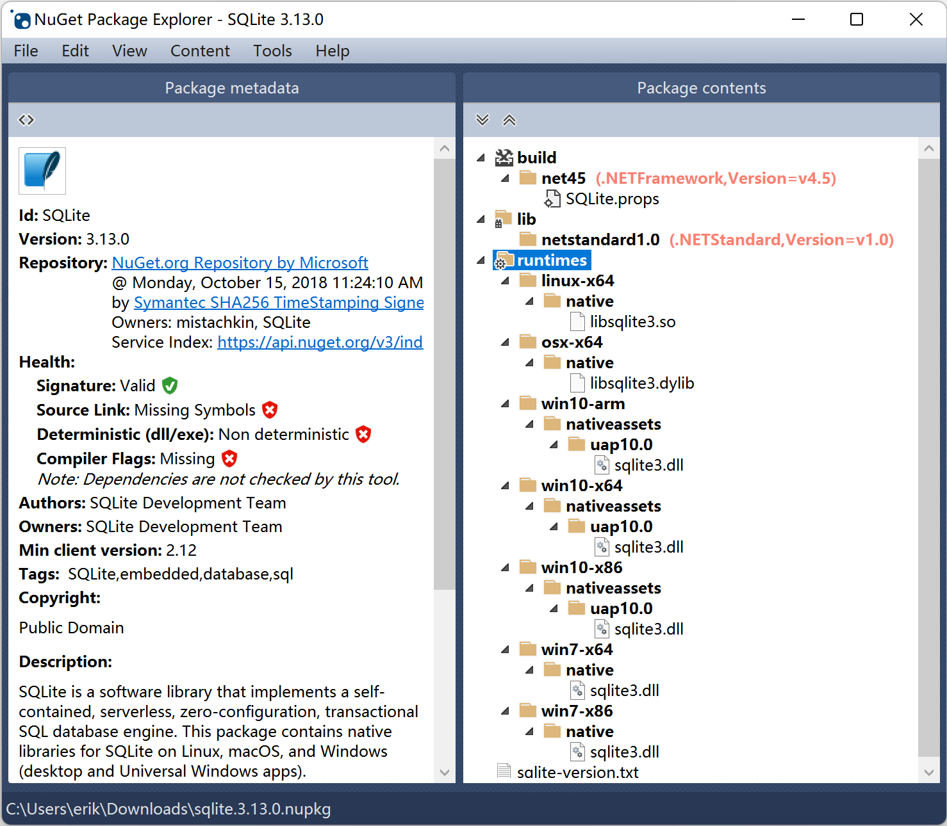
Task: Expand all package contents with double-down chevron
Action: [x=482, y=120]
